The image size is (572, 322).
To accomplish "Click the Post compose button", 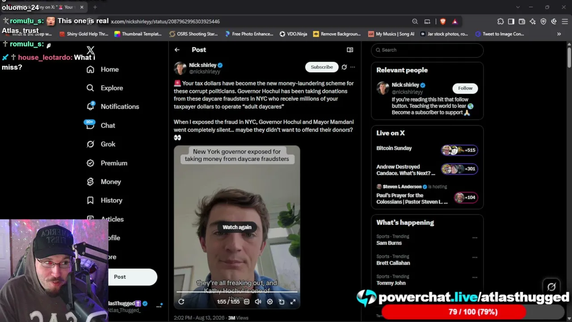I will click(x=132, y=277).
